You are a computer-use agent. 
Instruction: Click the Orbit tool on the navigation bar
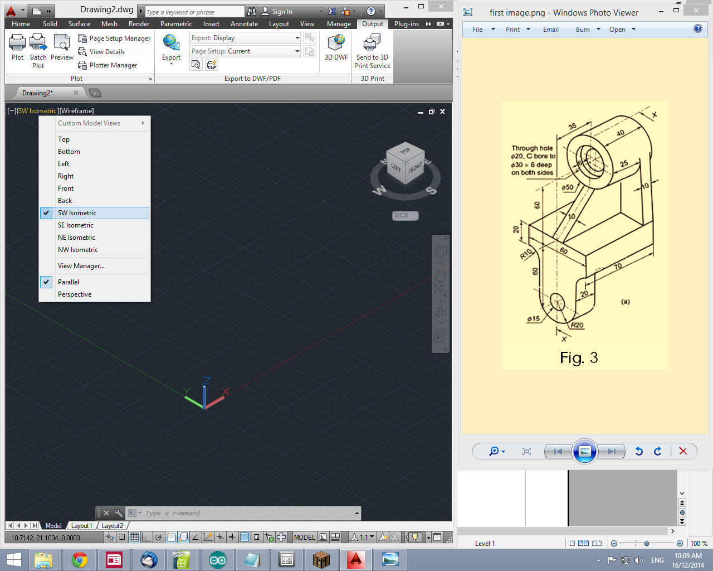441,311
